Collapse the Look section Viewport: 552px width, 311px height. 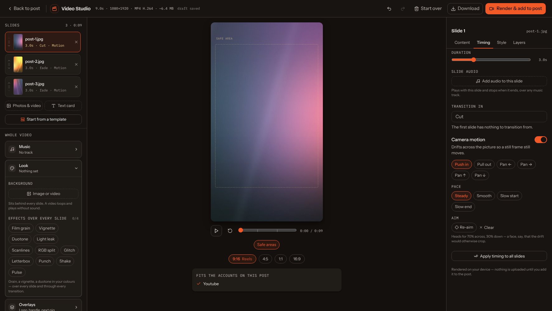click(x=43, y=168)
